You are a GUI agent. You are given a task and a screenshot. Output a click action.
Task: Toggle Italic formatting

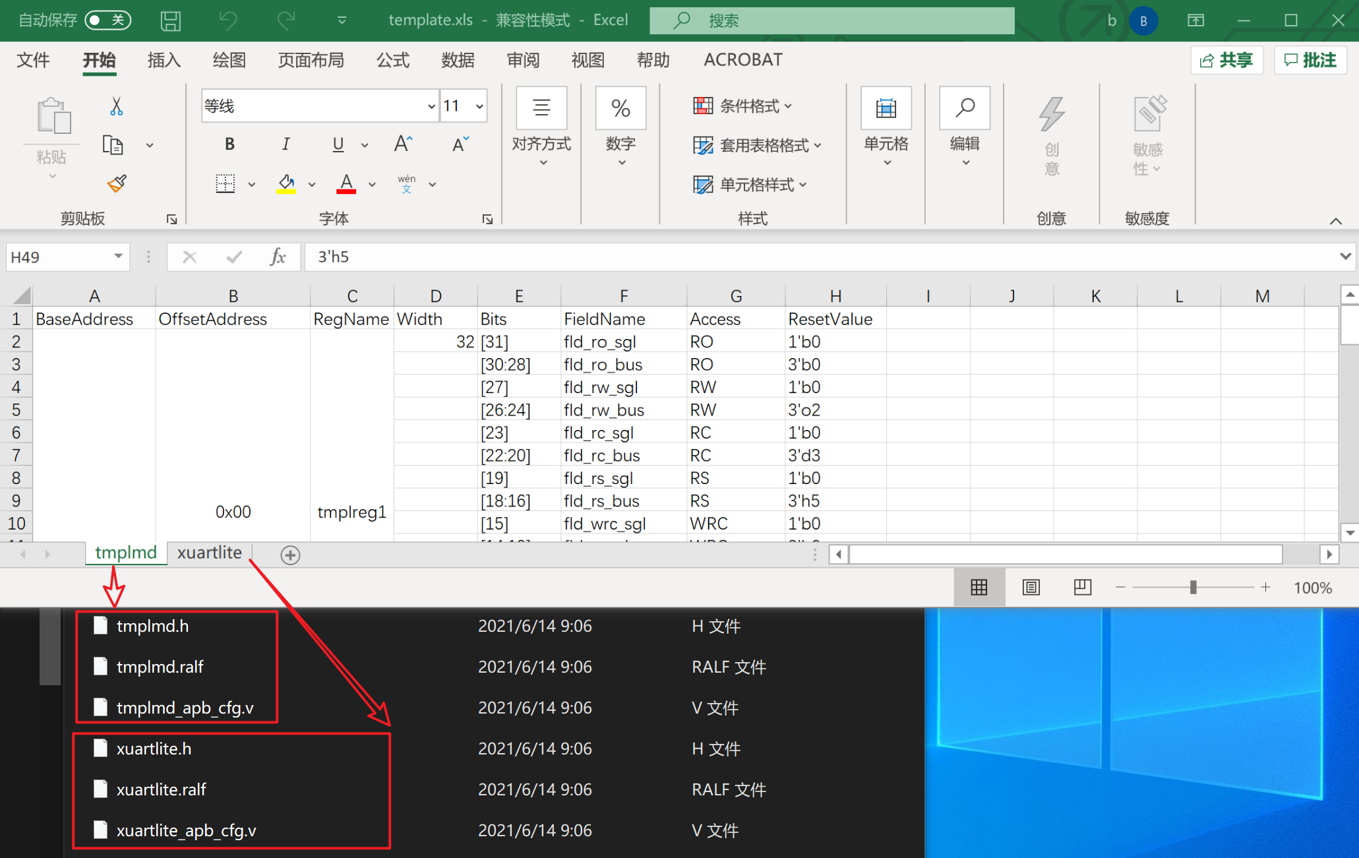(x=285, y=144)
